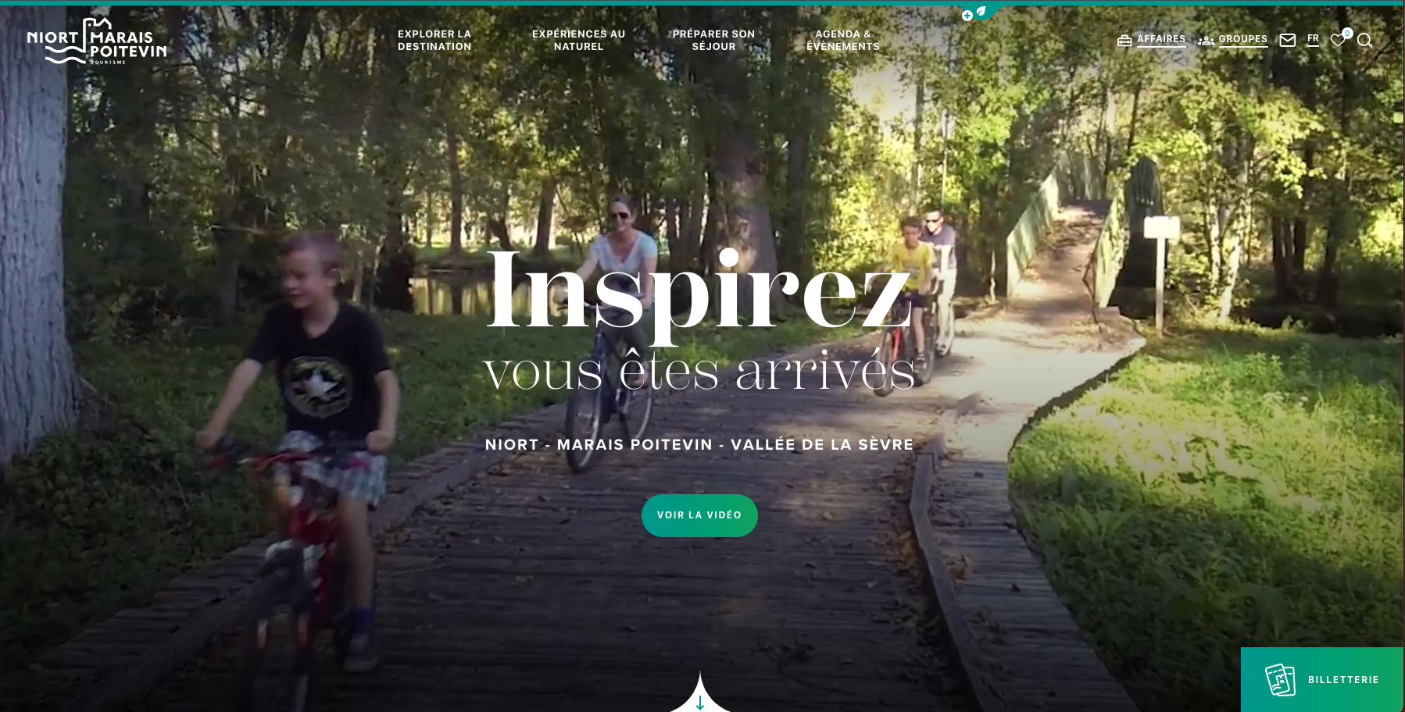The image size is (1405, 712).
Task: Click the Billetterie button label
Action: pyautogui.click(x=1343, y=680)
